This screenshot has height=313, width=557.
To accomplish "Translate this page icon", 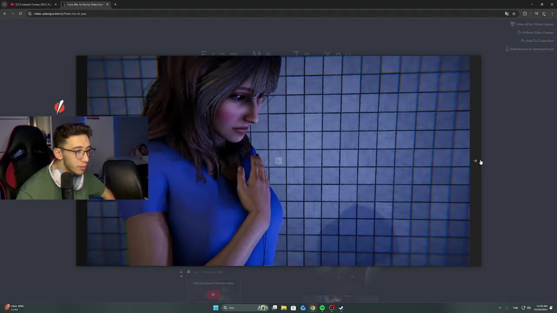I will click(507, 13).
